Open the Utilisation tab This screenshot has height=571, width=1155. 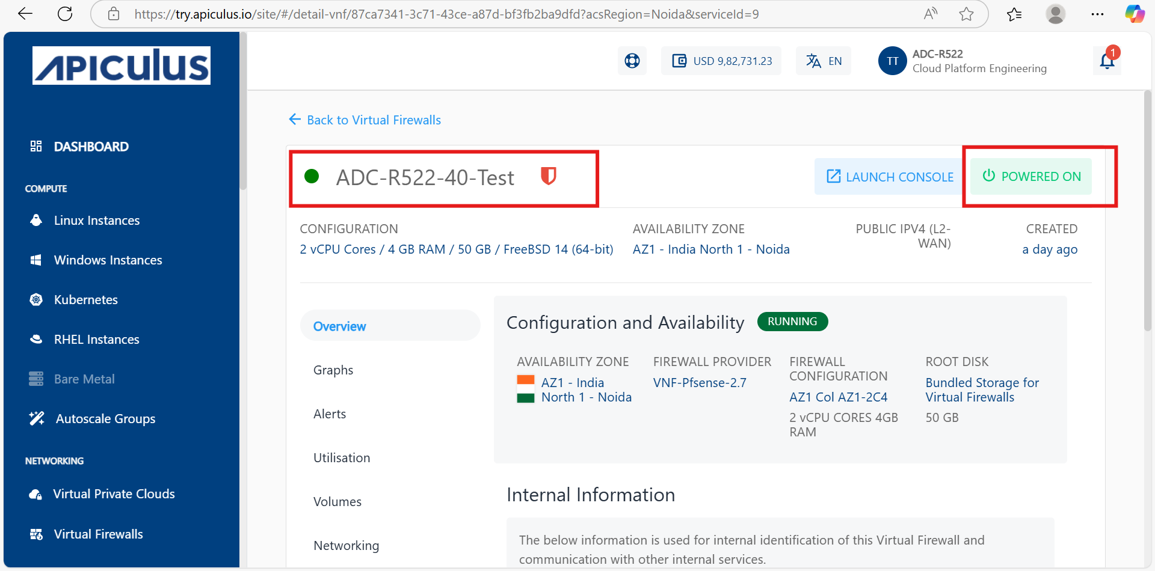tap(342, 458)
